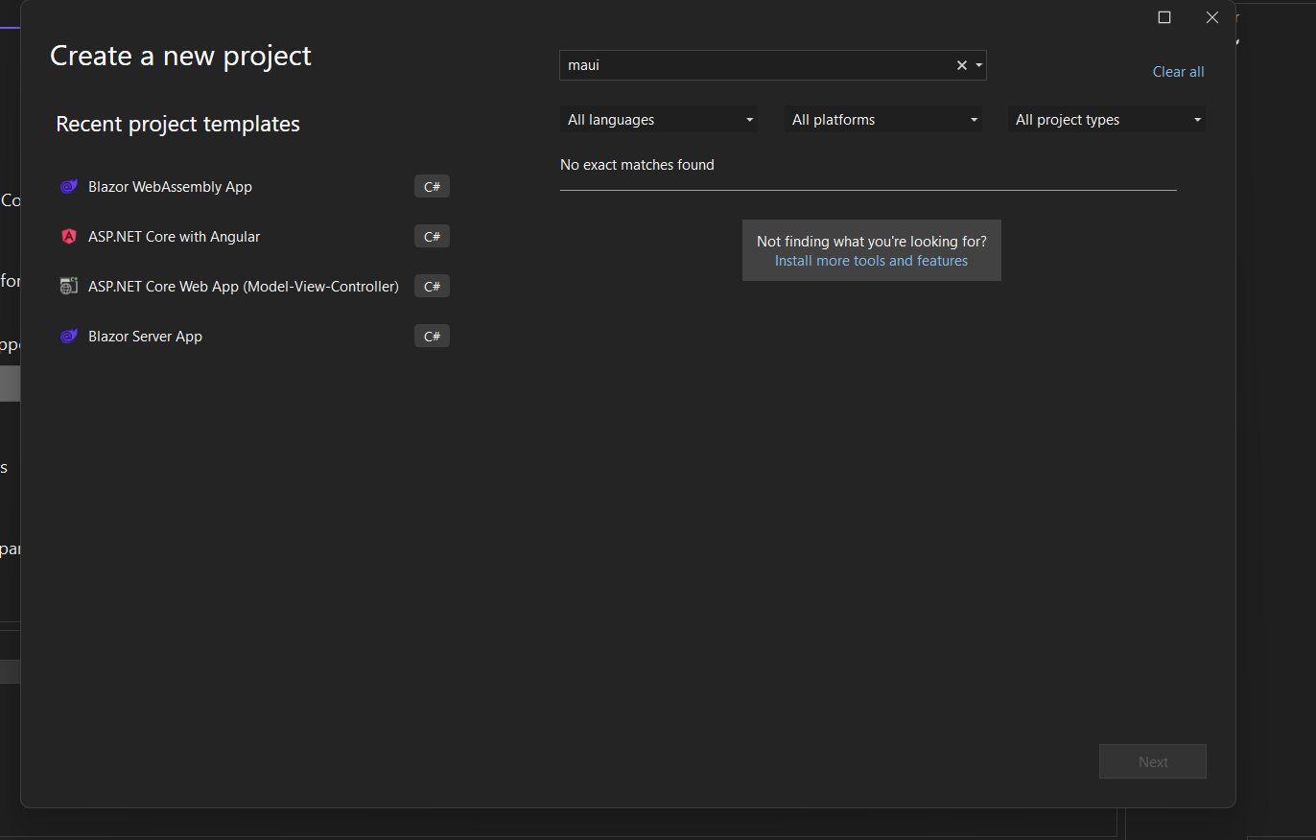
Task: Select the Blazor Server App template
Action: coord(144,336)
